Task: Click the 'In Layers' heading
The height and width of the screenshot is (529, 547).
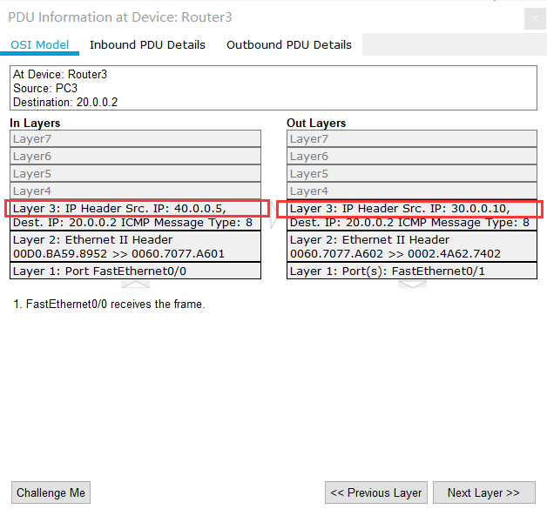Action: click(x=35, y=123)
